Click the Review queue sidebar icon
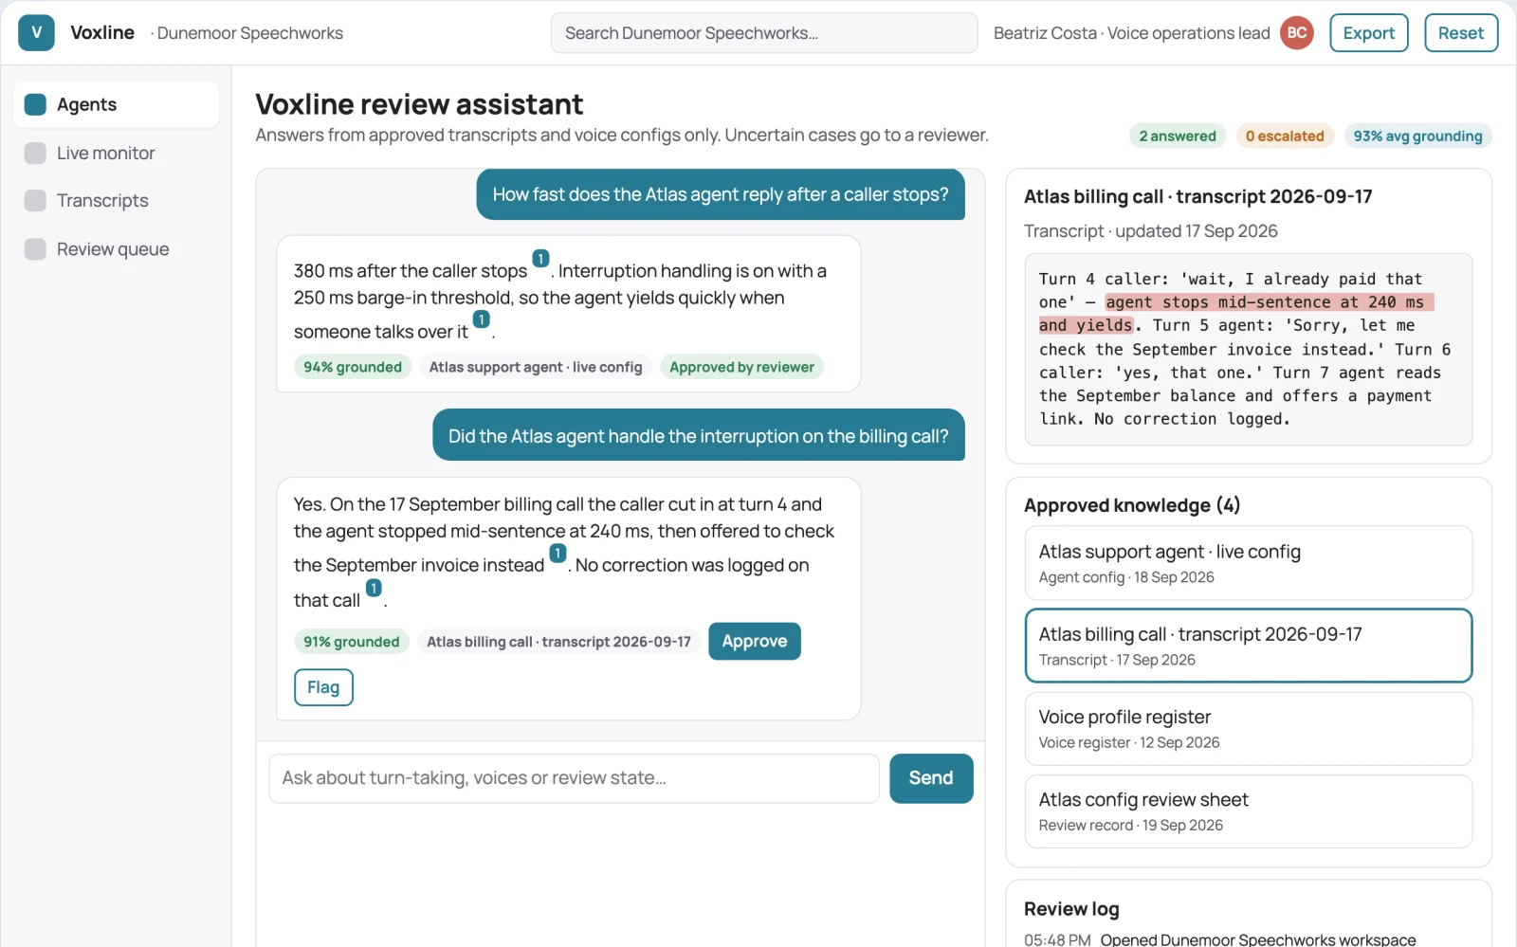This screenshot has height=947, width=1517. pyautogui.click(x=35, y=249)
